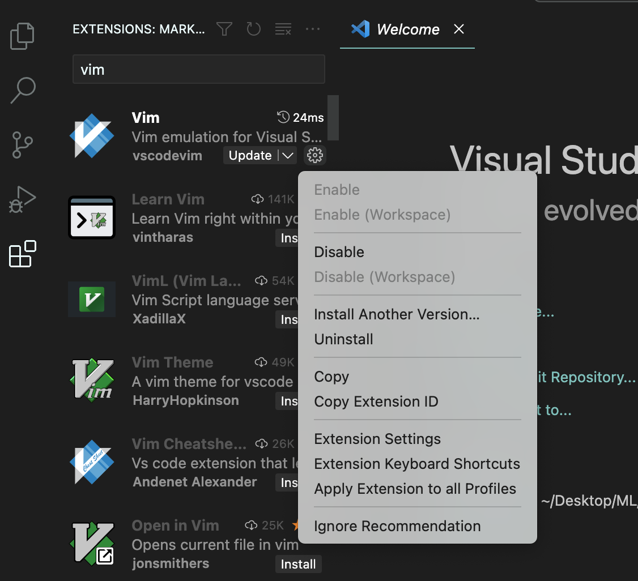Open the Views and More Actions ellipsis

[x=313, y=29]
